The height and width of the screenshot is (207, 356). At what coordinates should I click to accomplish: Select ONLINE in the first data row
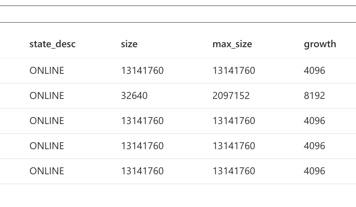coord(47,70)
